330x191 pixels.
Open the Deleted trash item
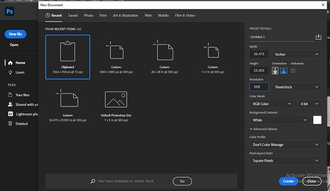pos(21,124)
